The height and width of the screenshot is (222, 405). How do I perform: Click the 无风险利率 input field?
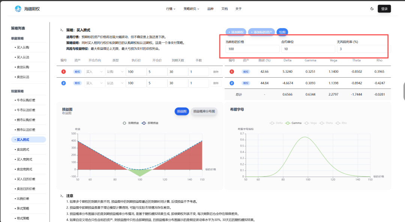pyautogui.click(x=363, y=49)
